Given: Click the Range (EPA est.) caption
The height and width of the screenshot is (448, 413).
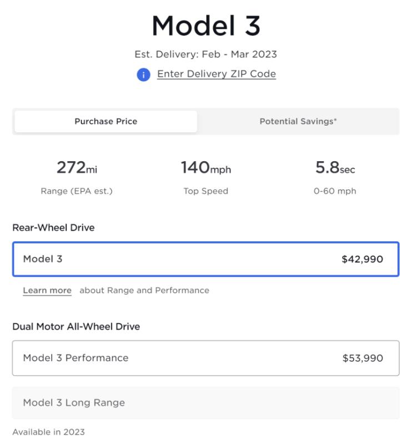Looking at the screenshot, I should pos(77,191).
